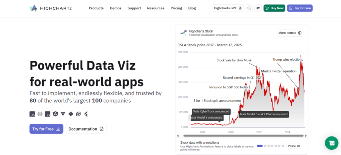341x155 pixels.
Task: Open the settings sliders icon in header
Action: [x=258, y=8]
